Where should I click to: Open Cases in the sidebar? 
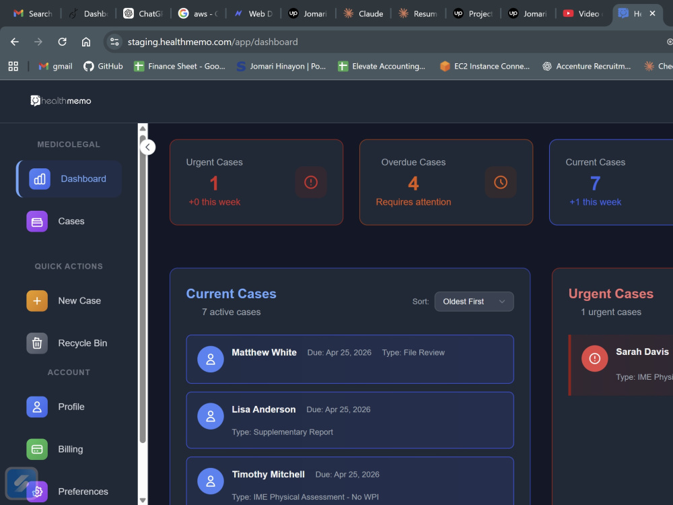69,221
